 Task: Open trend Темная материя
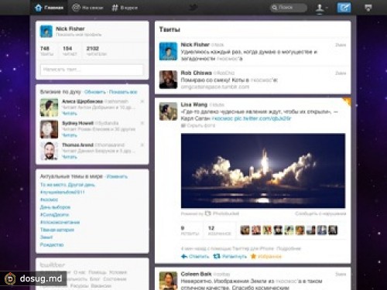pos(57,230)
